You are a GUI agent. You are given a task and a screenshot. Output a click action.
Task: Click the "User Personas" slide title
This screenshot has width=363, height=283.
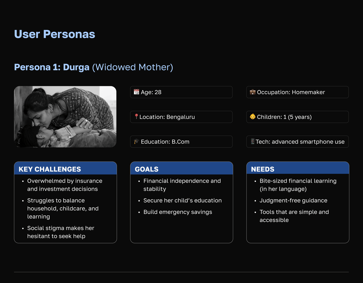(x=55, y=34)
